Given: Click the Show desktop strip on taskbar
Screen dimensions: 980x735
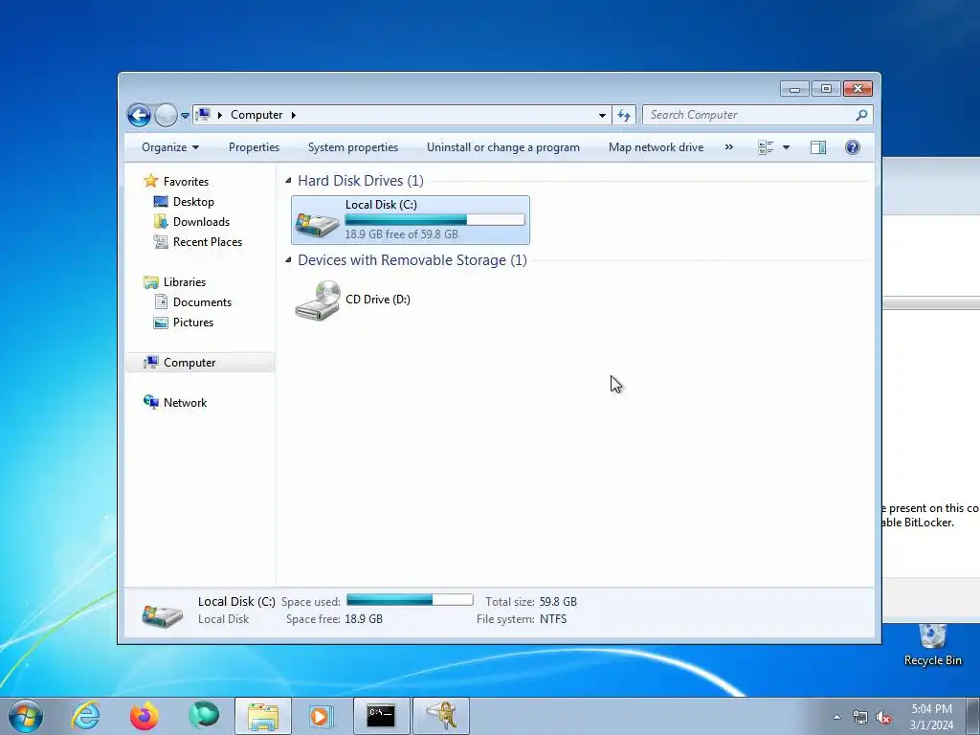Looking at the screenshot, I should pos(973,716).
